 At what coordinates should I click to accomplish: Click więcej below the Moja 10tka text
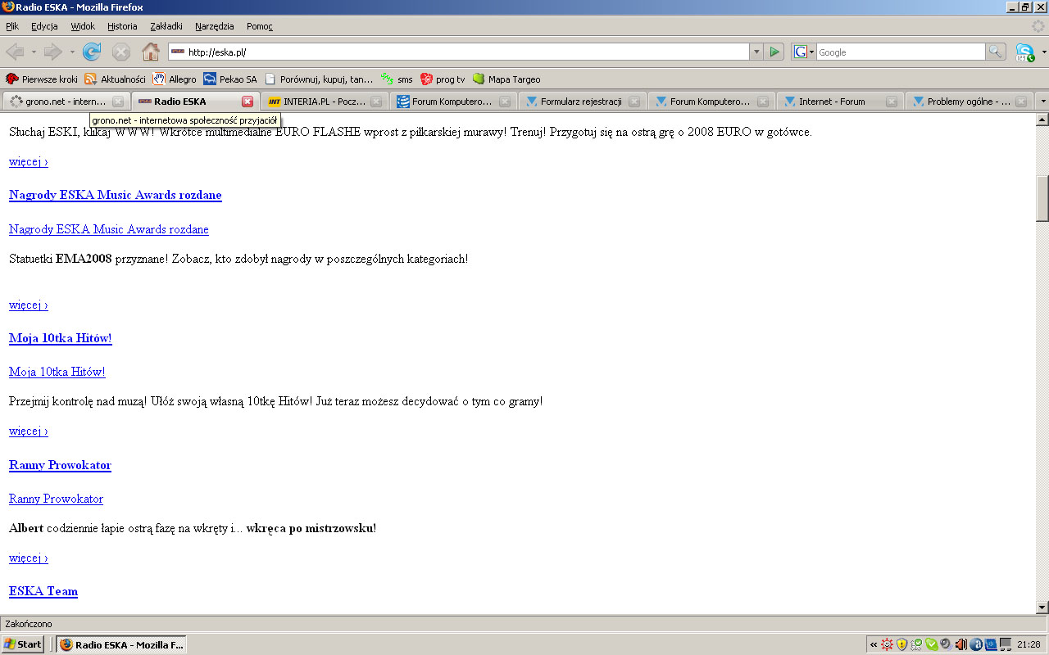pyautogui.click(x=29, y=431)
